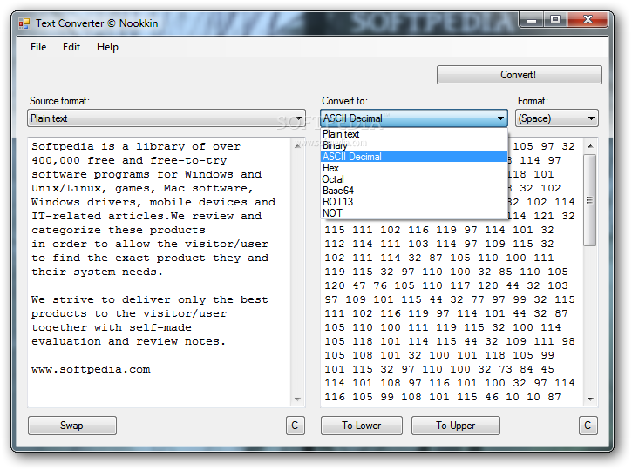The width and height of the screenshot is (632, 470).
Task: Click source text scrollbar down arrow
Action: coord(297,399)
